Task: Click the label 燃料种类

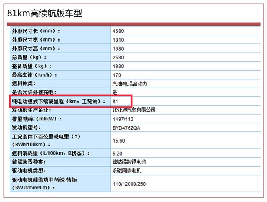Action: coord(24,83)
